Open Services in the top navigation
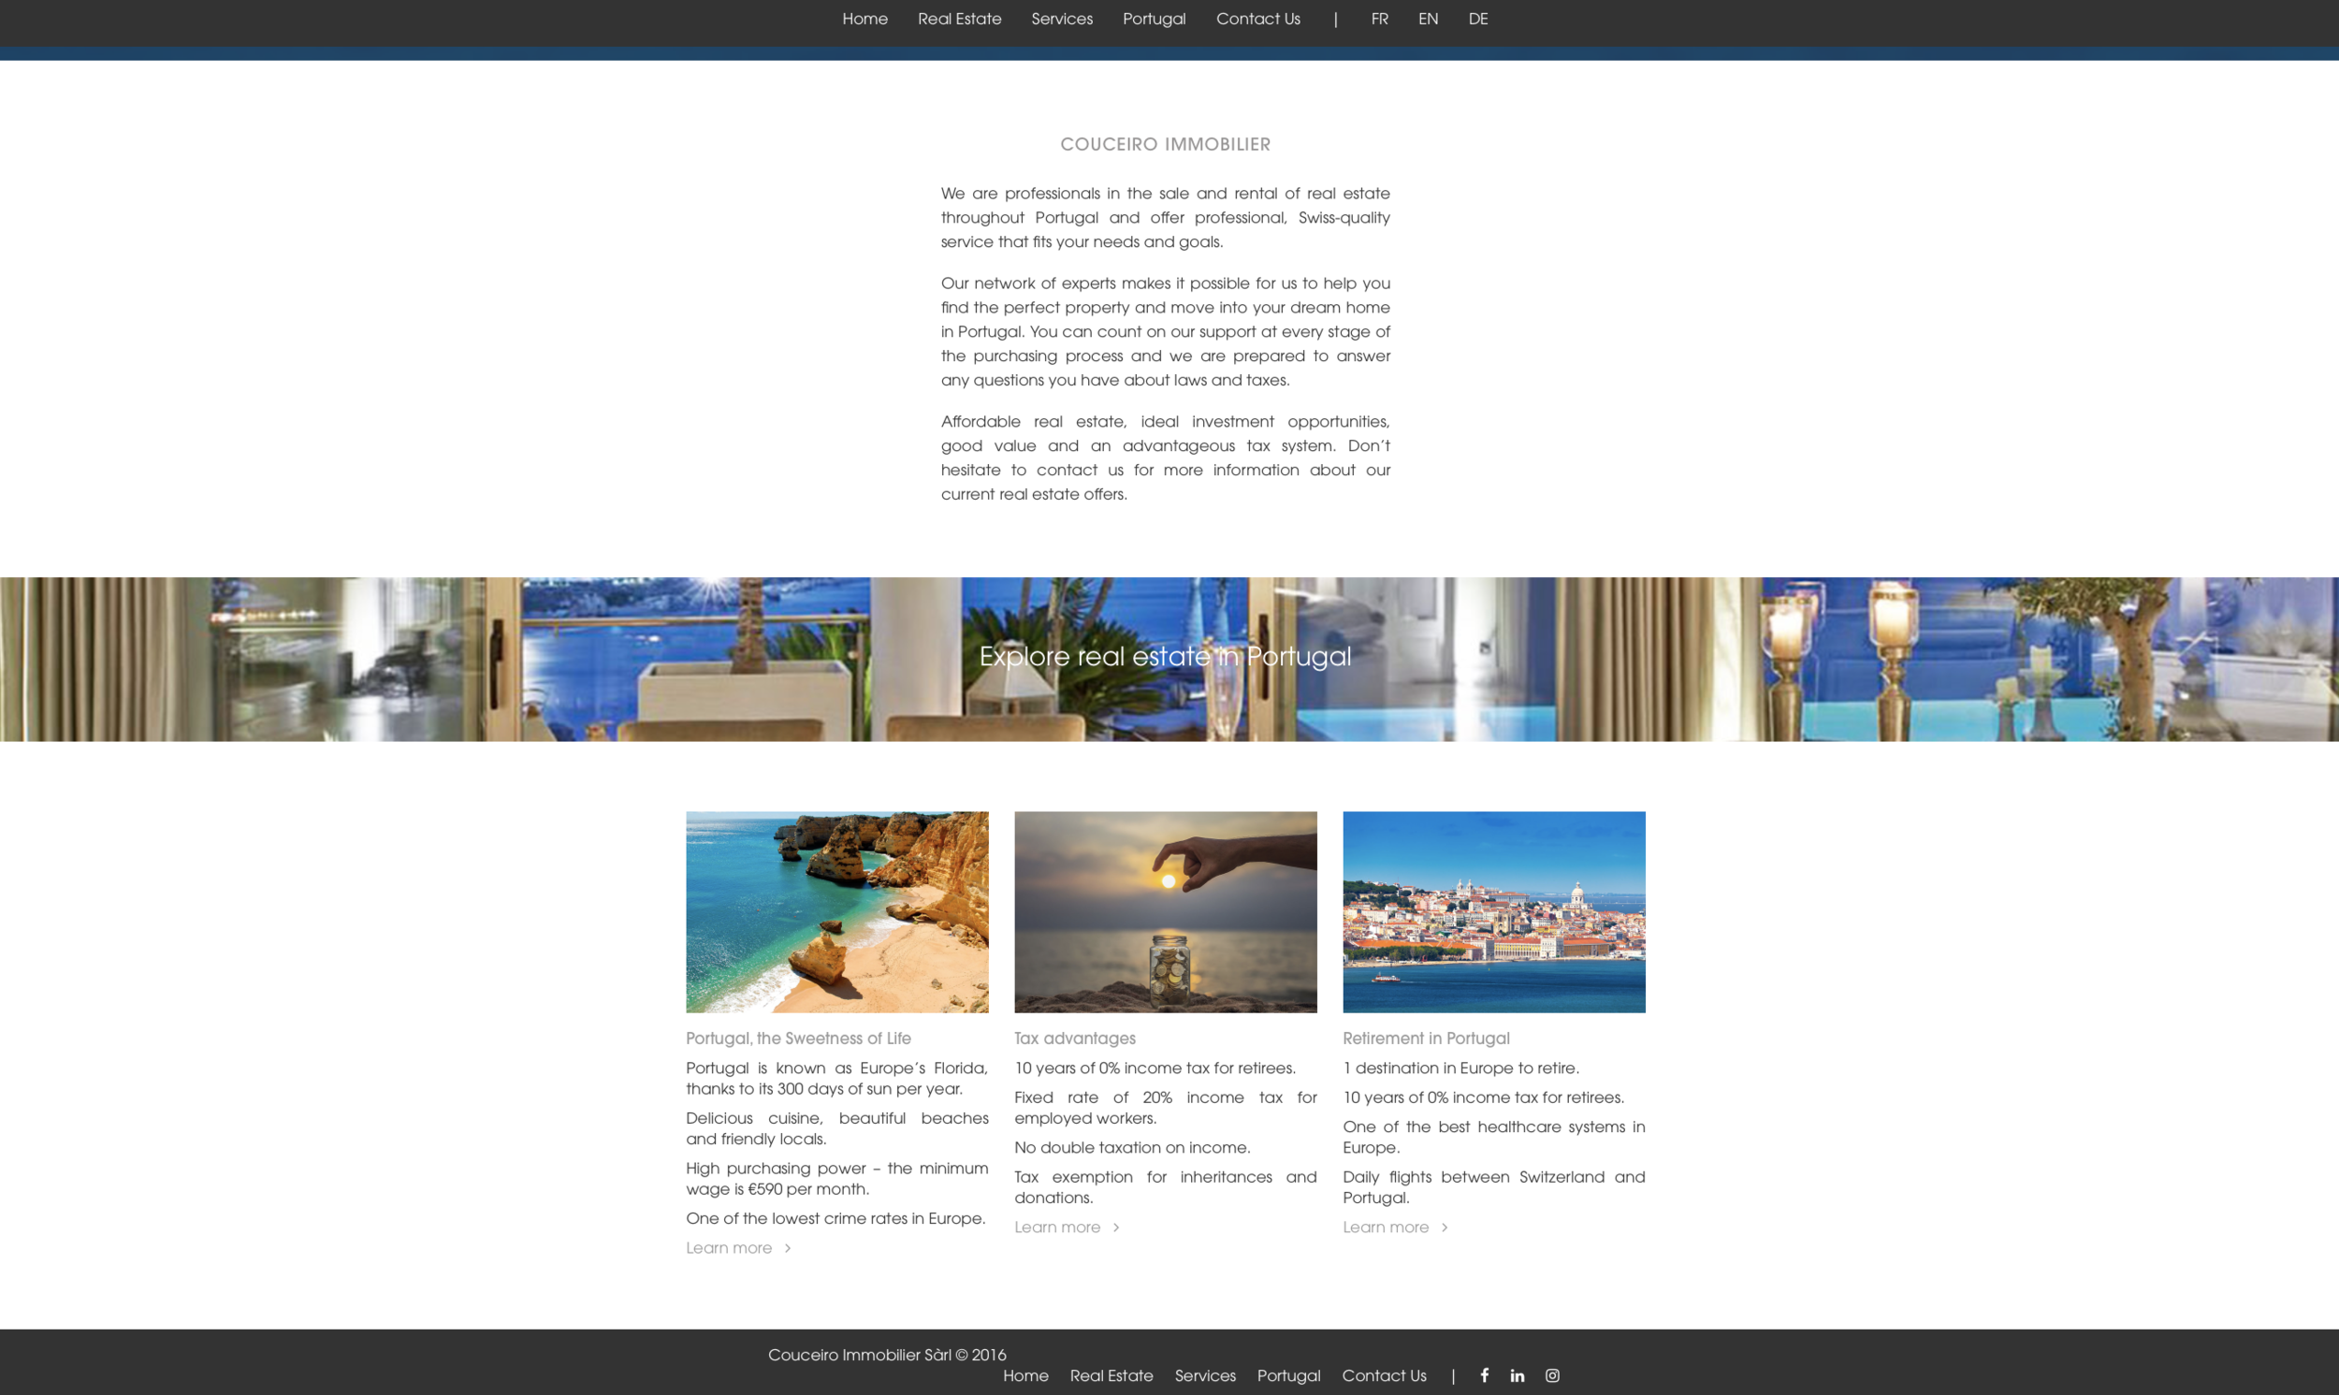This screenshot has width=2339, height=1395. tap(1062, 19)
